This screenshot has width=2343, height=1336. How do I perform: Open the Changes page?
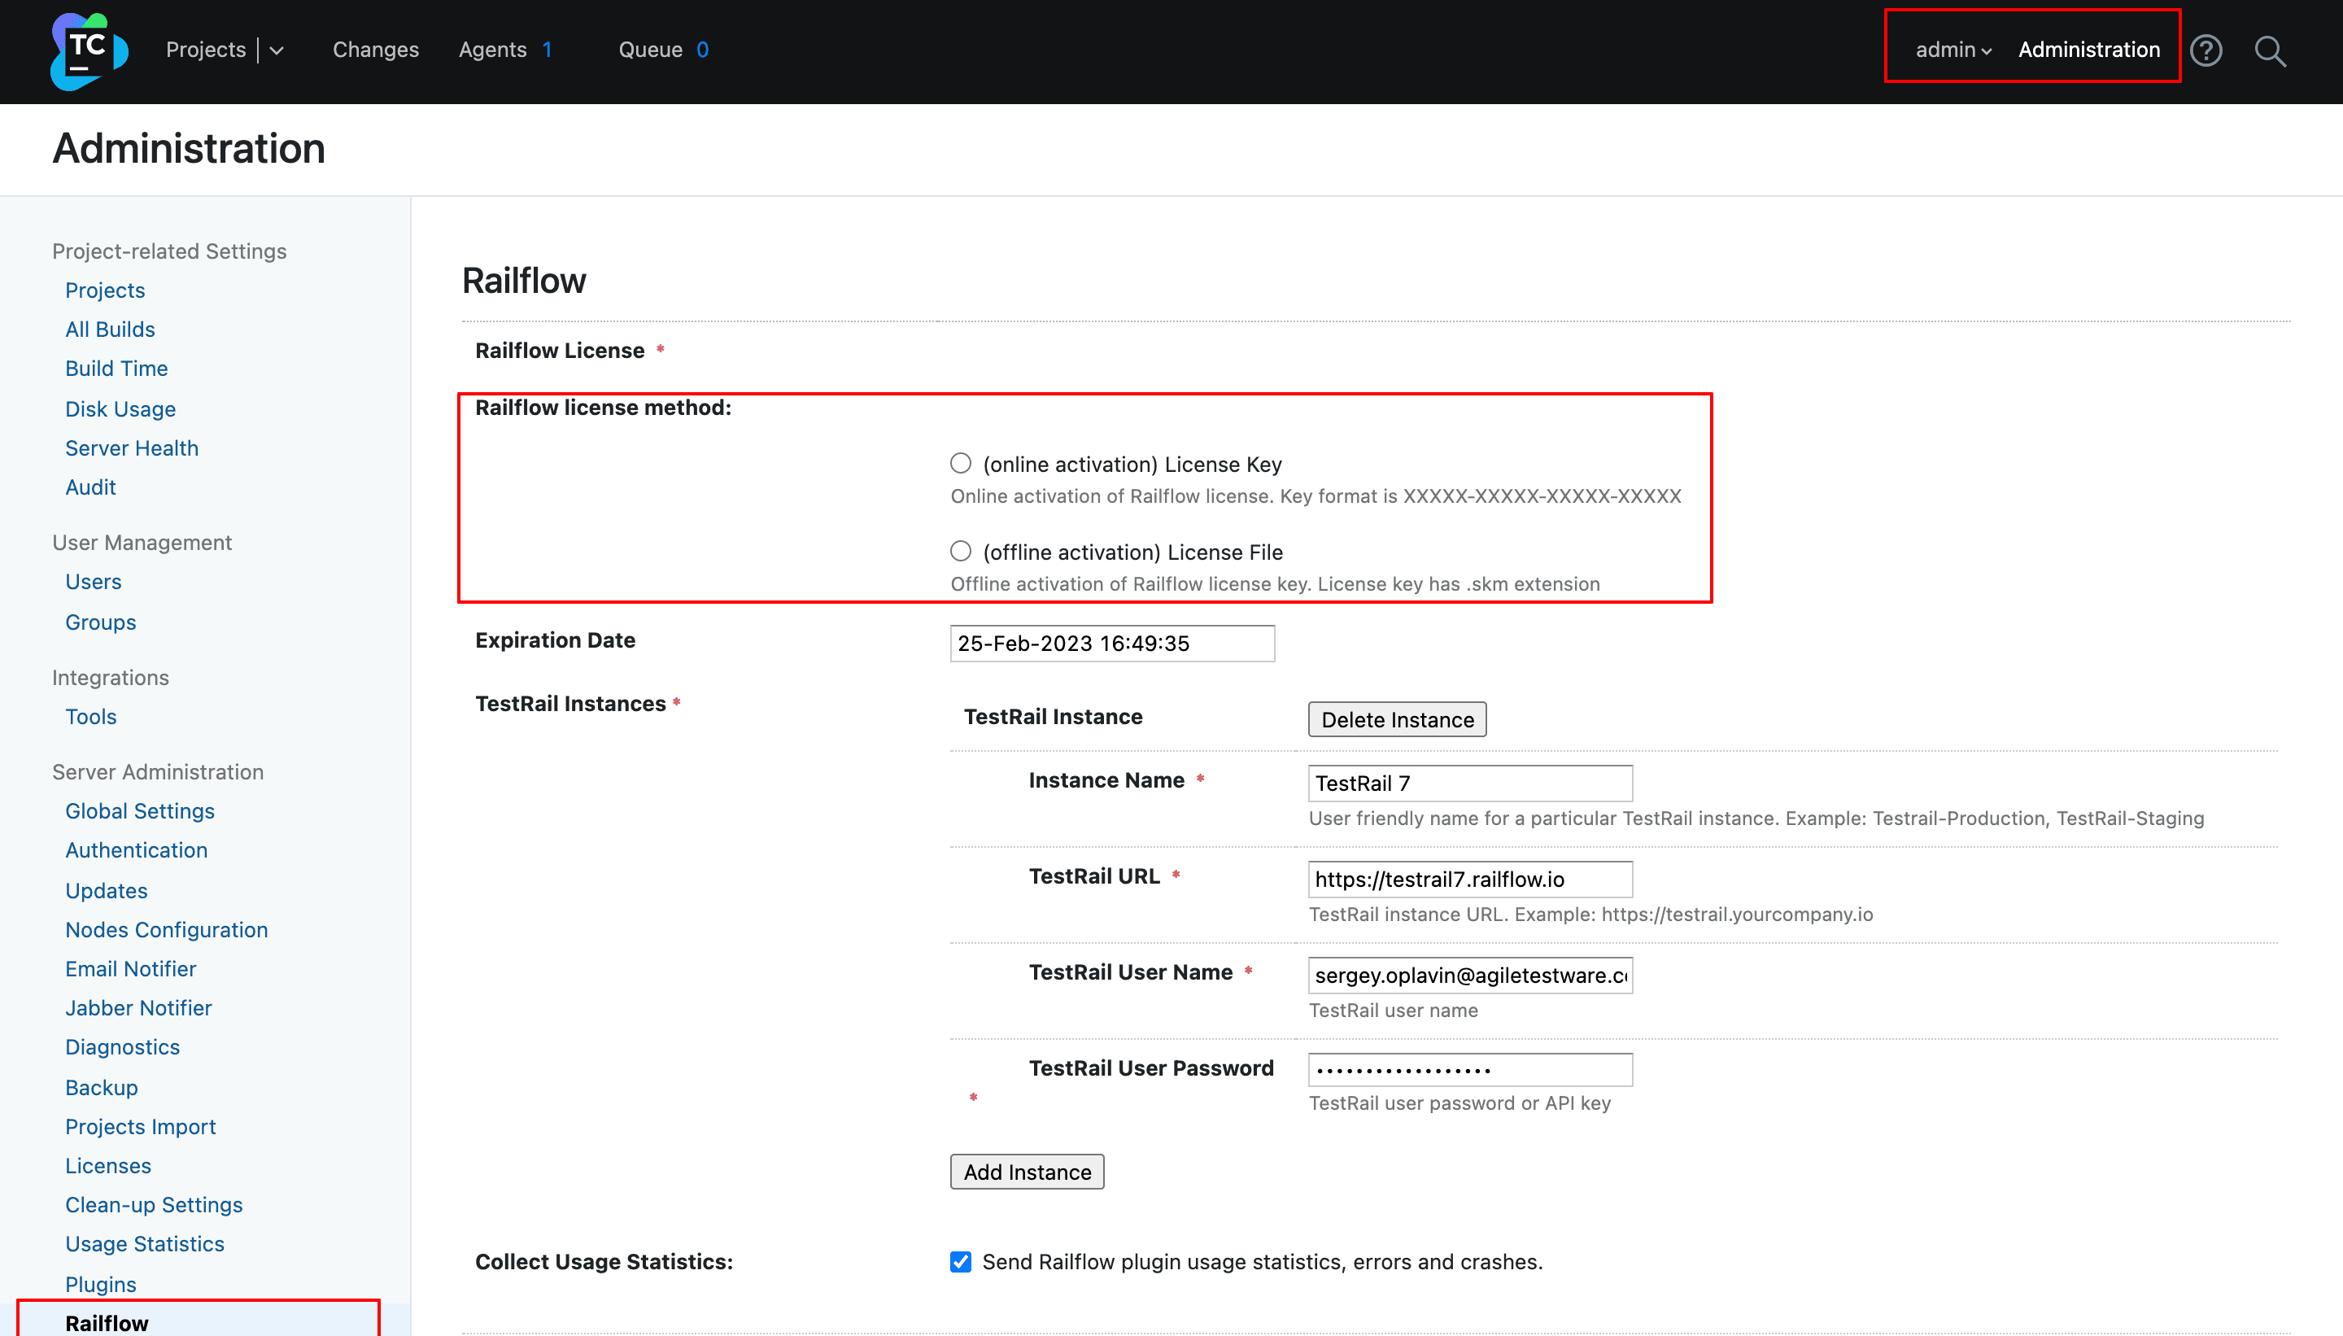(x=375, y=50)
